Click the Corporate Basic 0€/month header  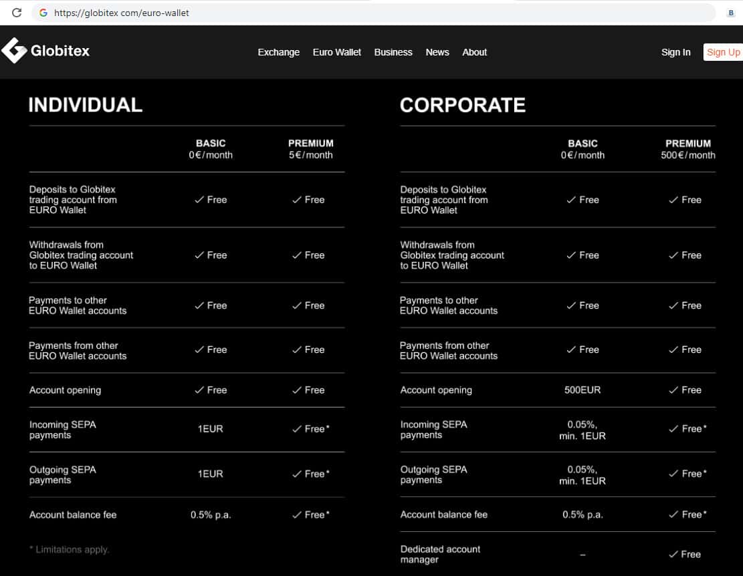[x=582, y=149]
